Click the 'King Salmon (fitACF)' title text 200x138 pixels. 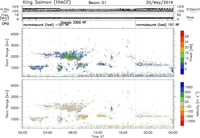tap(47, 2)
